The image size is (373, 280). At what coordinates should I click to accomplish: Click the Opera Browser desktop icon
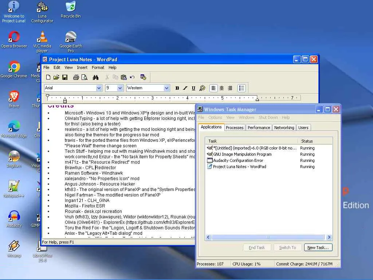click(14, 39)
